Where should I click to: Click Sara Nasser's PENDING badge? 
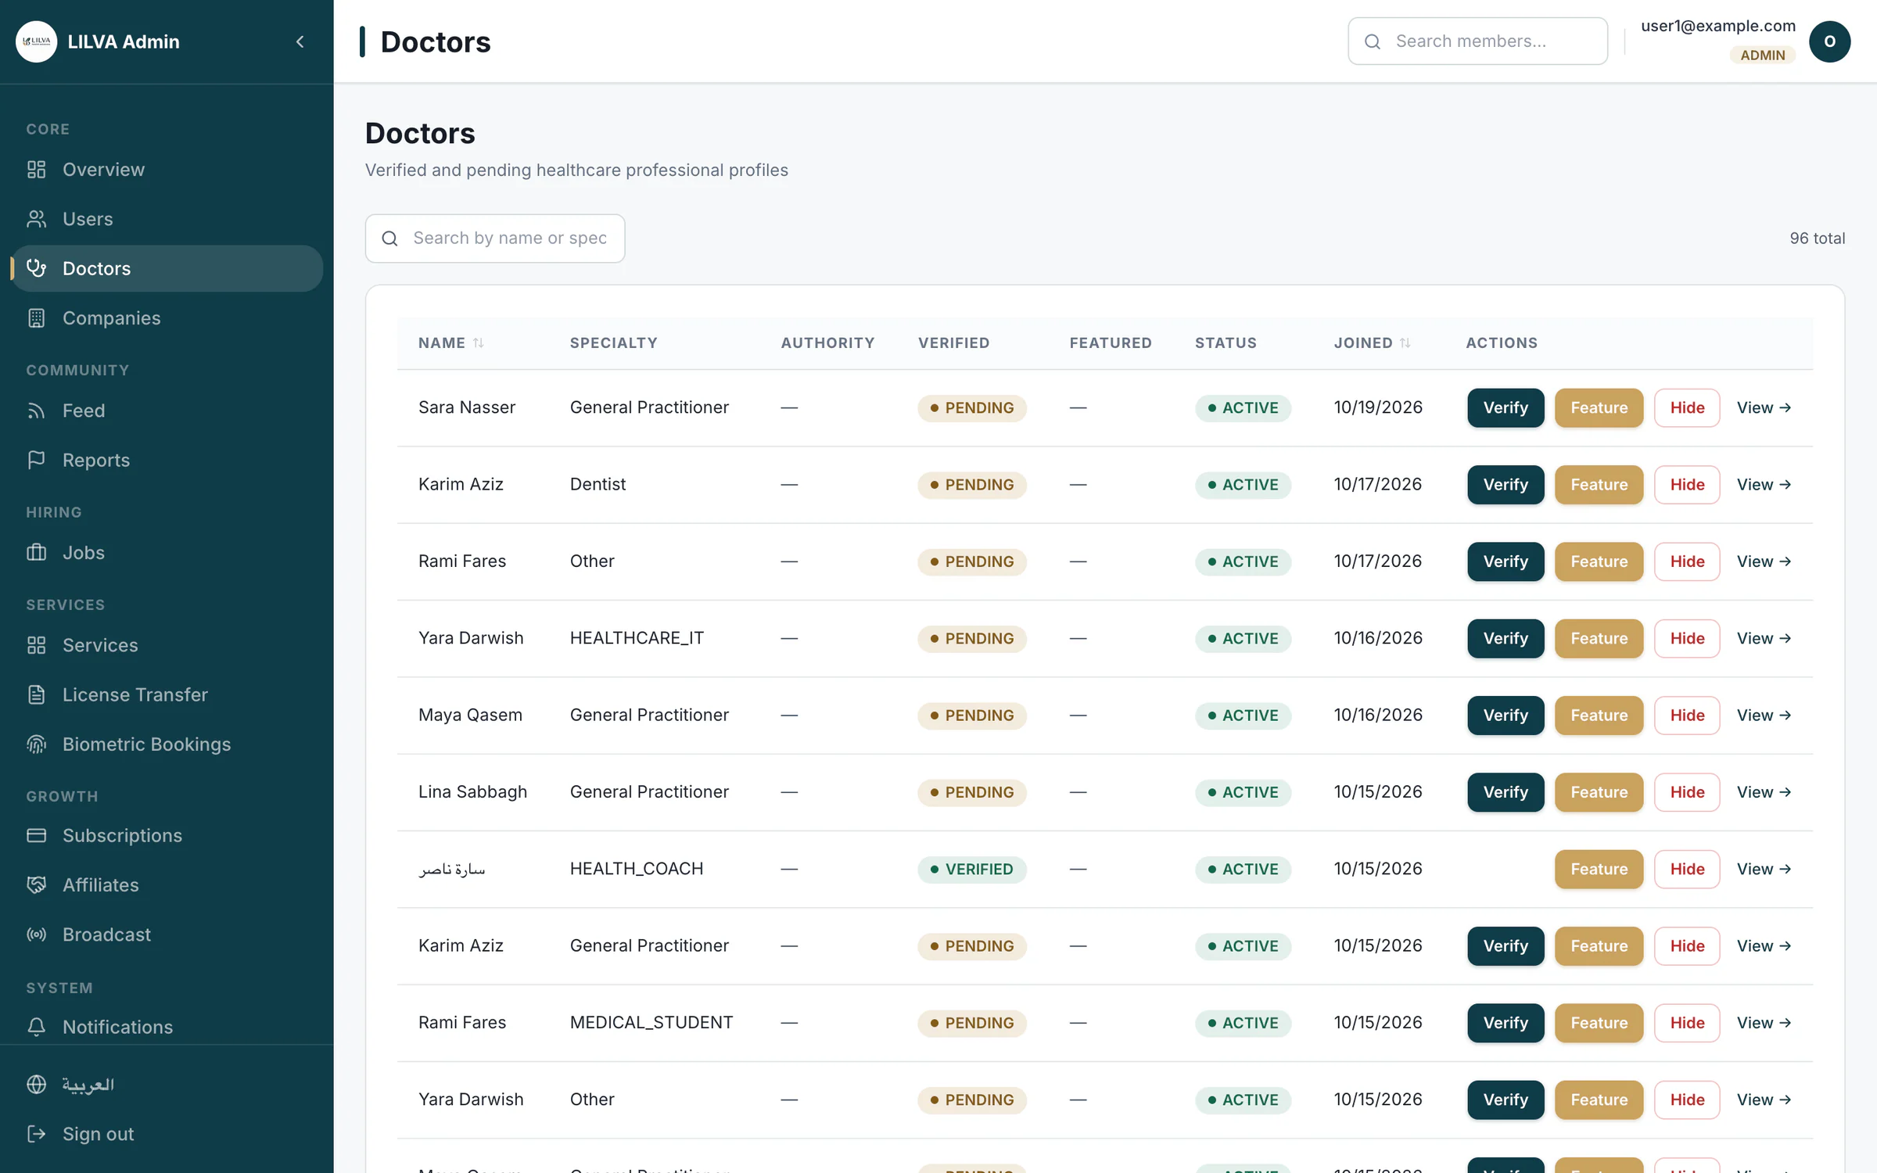pyautogui.click(x=972, y=407)
